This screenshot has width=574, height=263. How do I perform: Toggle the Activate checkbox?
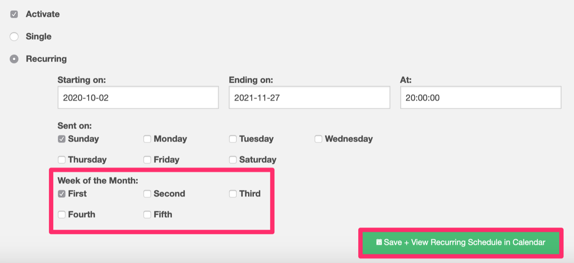coord(14,14)
